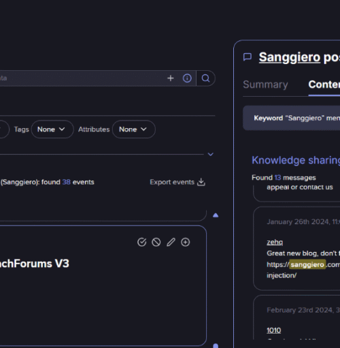Mark event as checked with checkmark icon

tap(142, 242)
